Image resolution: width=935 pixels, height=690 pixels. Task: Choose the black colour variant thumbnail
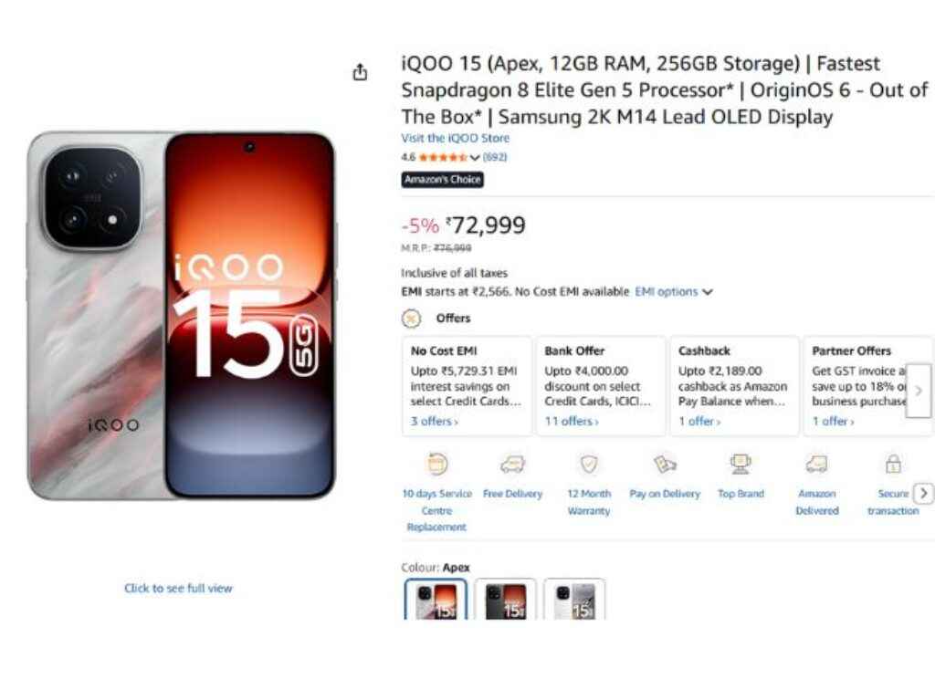tap(505, 601)
